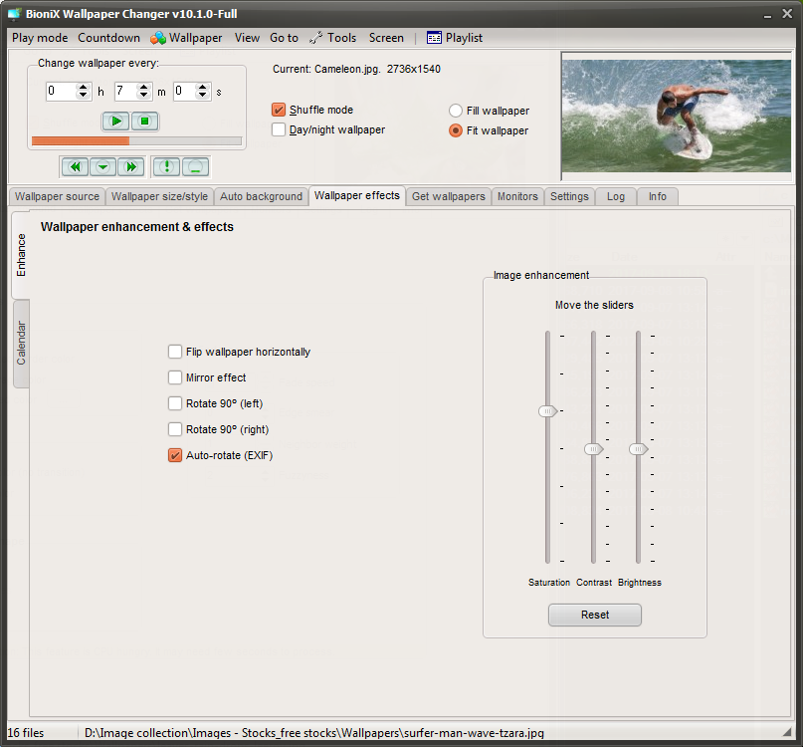Click the green exclamation mark button
803x747 pixels.
pyautogui.click(x=166, y=167)
